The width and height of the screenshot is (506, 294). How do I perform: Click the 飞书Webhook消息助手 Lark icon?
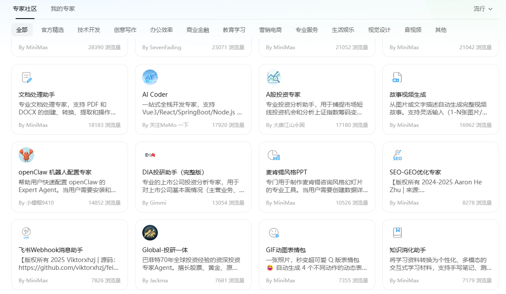tap(26, 233)
